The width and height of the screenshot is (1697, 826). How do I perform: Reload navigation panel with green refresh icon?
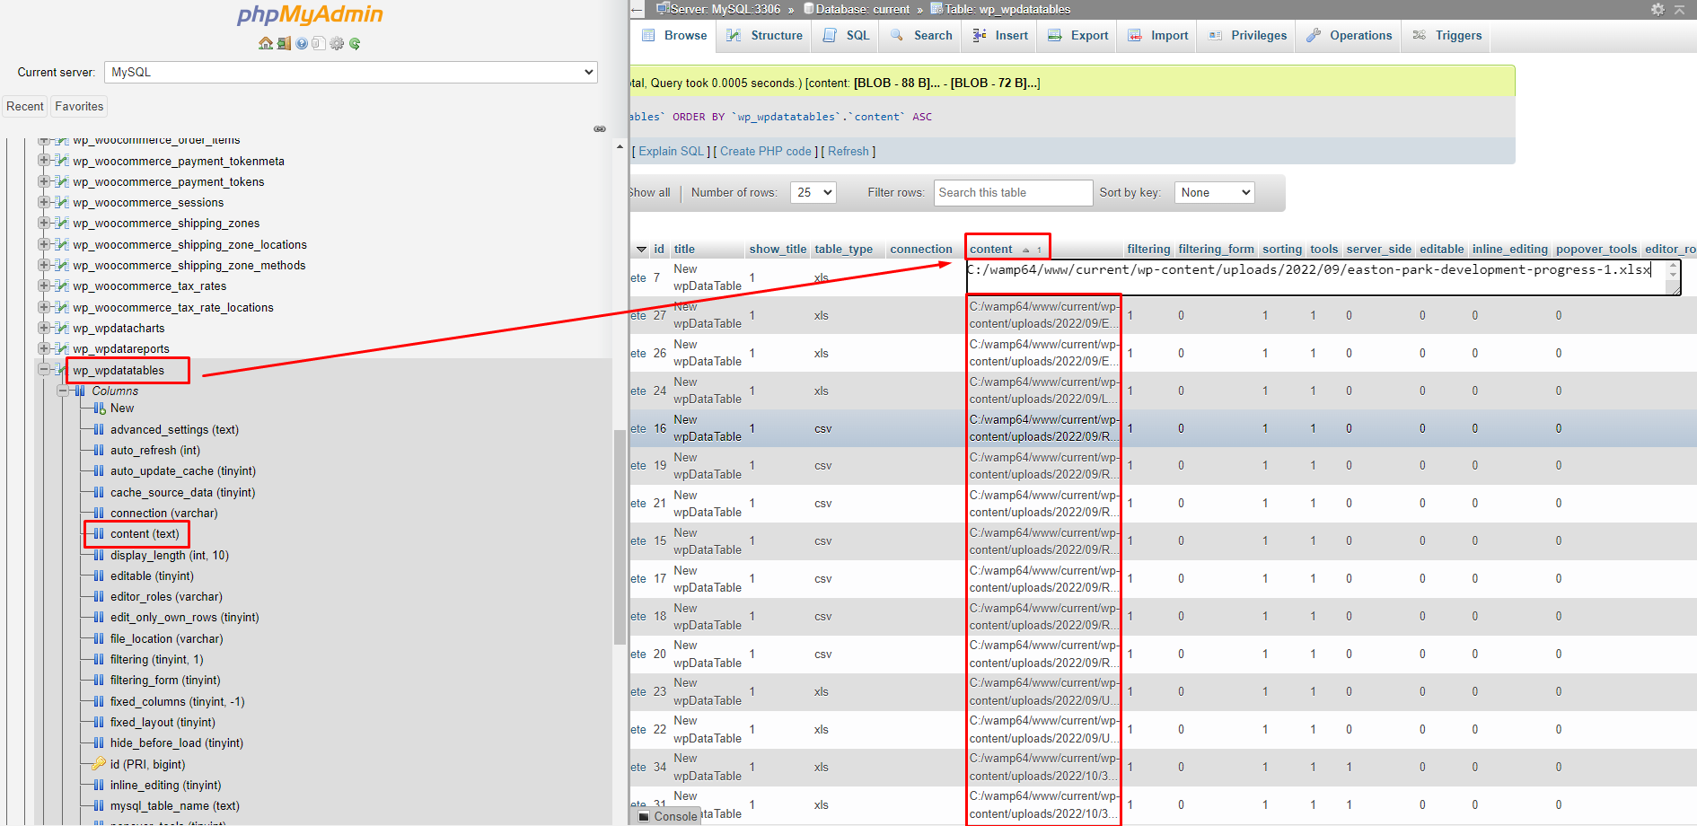point(355,43)
